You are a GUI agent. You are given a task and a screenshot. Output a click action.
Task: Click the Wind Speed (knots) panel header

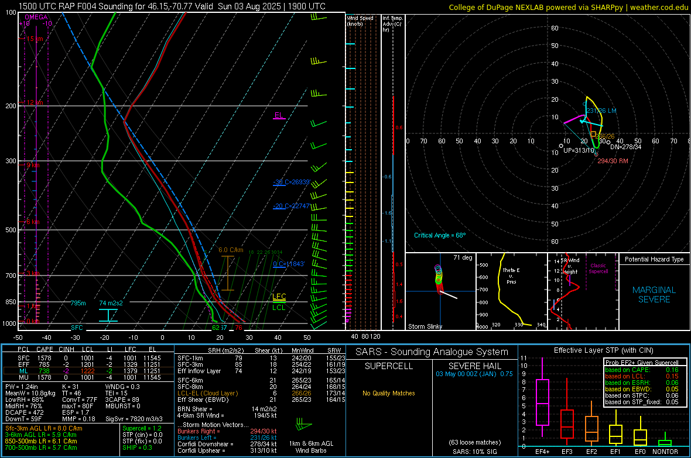tap(360, 20)
